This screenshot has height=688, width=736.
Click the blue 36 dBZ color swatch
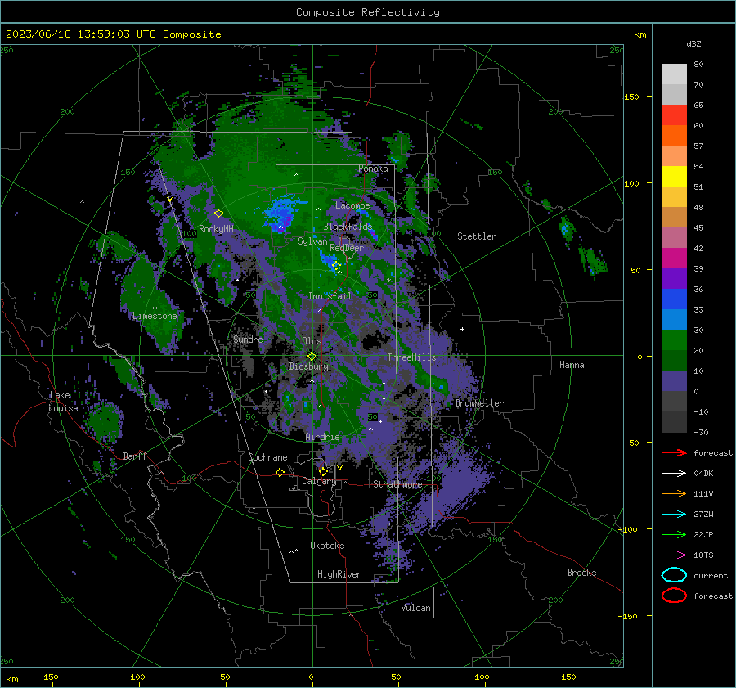(674, 299)
